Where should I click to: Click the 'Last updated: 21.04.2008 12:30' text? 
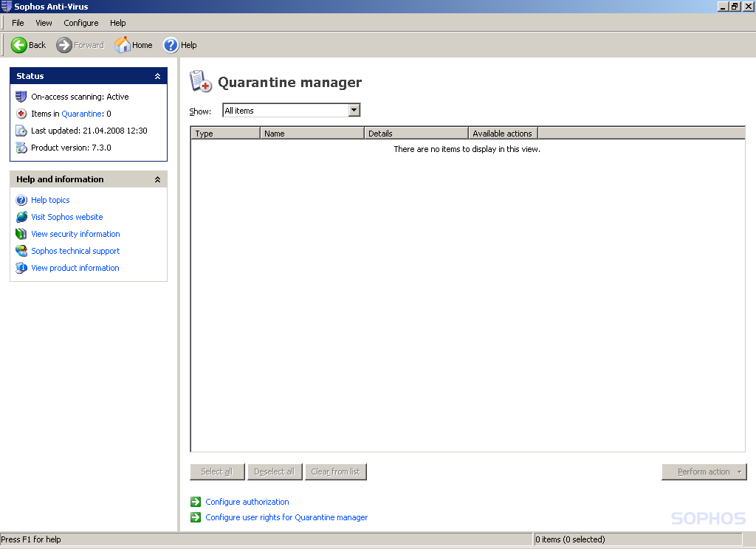[x=89, y=131]
